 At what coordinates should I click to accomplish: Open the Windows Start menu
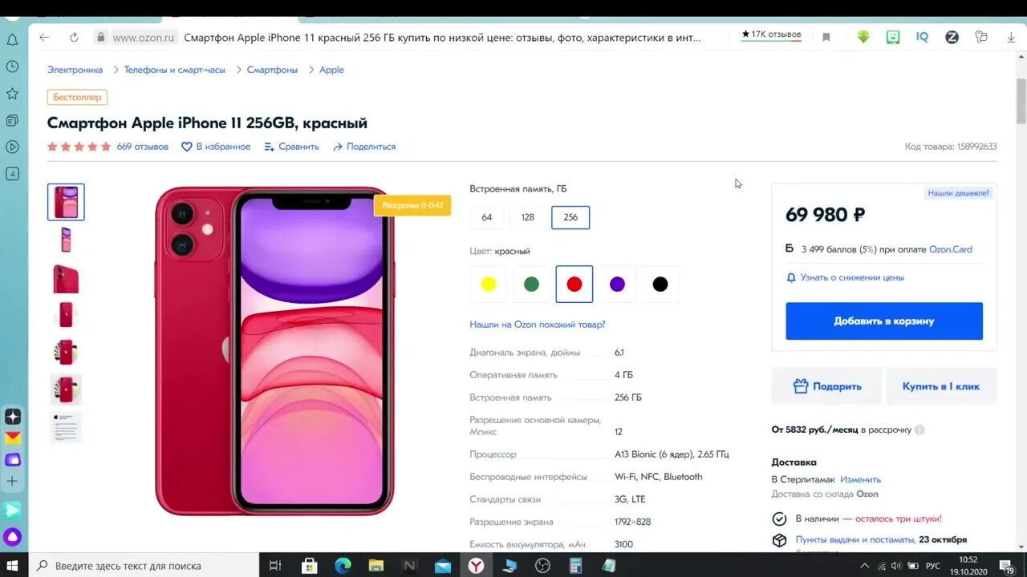tap(13, 565)
